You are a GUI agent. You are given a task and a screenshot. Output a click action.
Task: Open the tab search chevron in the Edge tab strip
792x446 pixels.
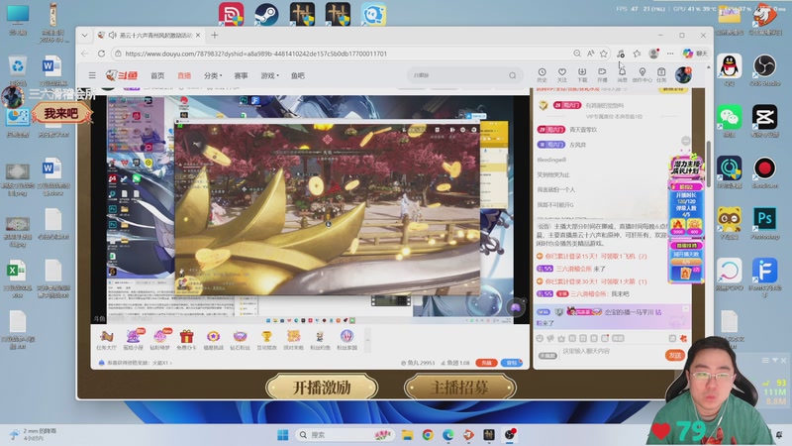tap(84, 35)
